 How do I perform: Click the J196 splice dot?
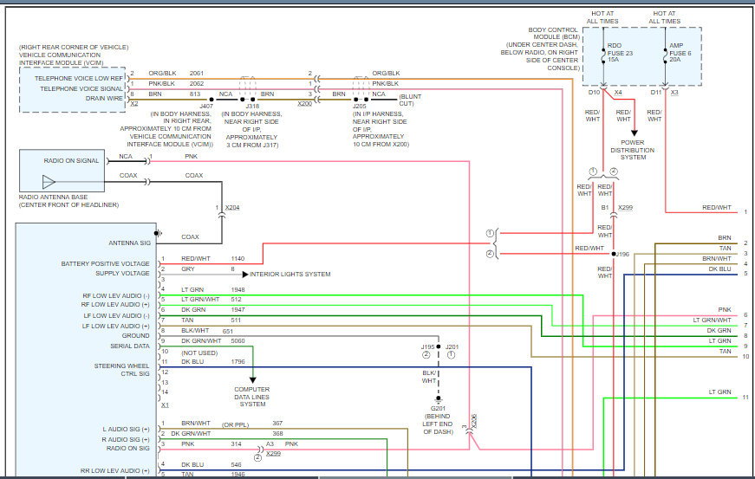pyautogui.click(x=613, y=254)
